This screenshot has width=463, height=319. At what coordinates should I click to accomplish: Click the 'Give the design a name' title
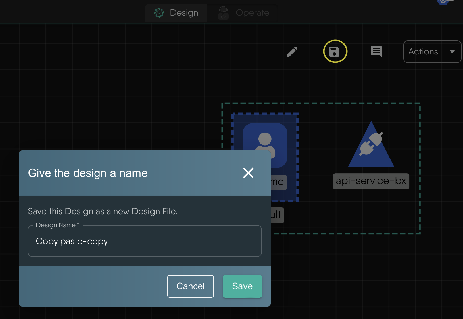(x=88, y=173)
